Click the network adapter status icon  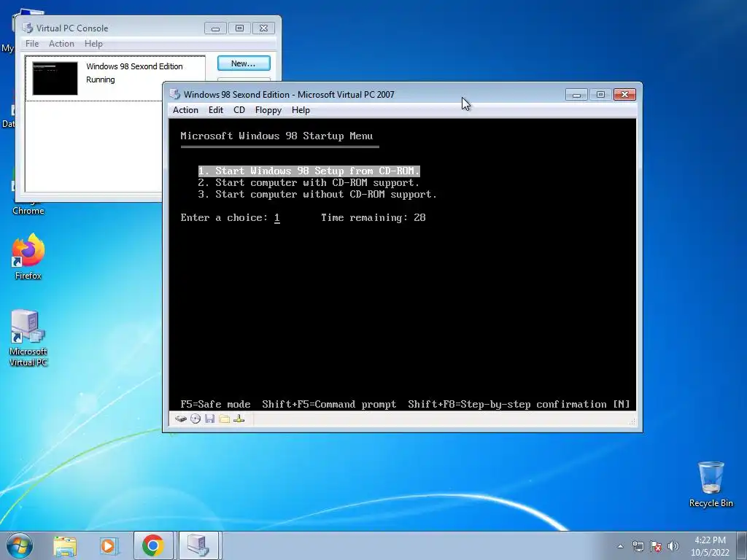(239, 419)
